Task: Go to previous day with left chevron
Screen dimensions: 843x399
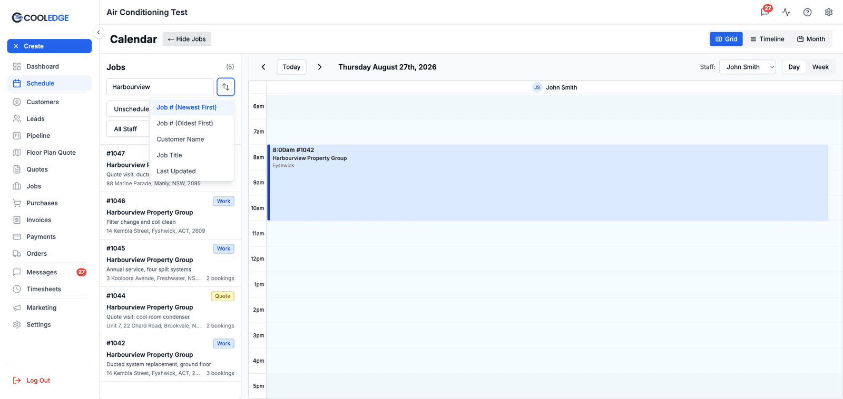Action: 263,67
